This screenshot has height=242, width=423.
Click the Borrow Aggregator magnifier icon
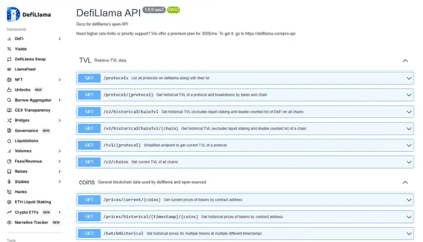pos(9,100)
